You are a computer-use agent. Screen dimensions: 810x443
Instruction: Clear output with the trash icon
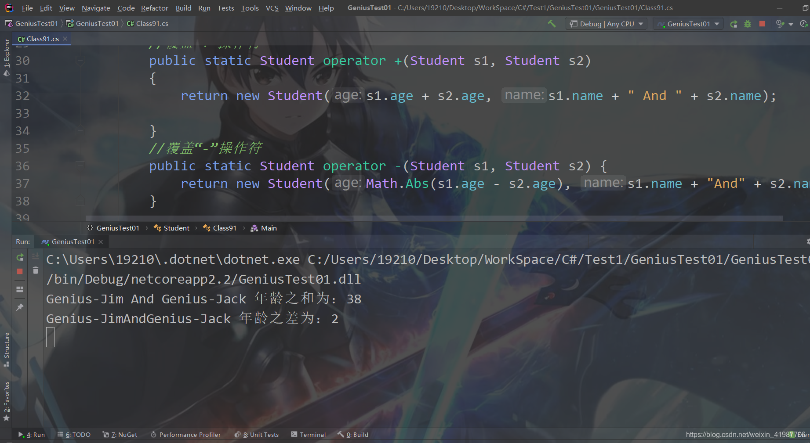click(36, 270)
